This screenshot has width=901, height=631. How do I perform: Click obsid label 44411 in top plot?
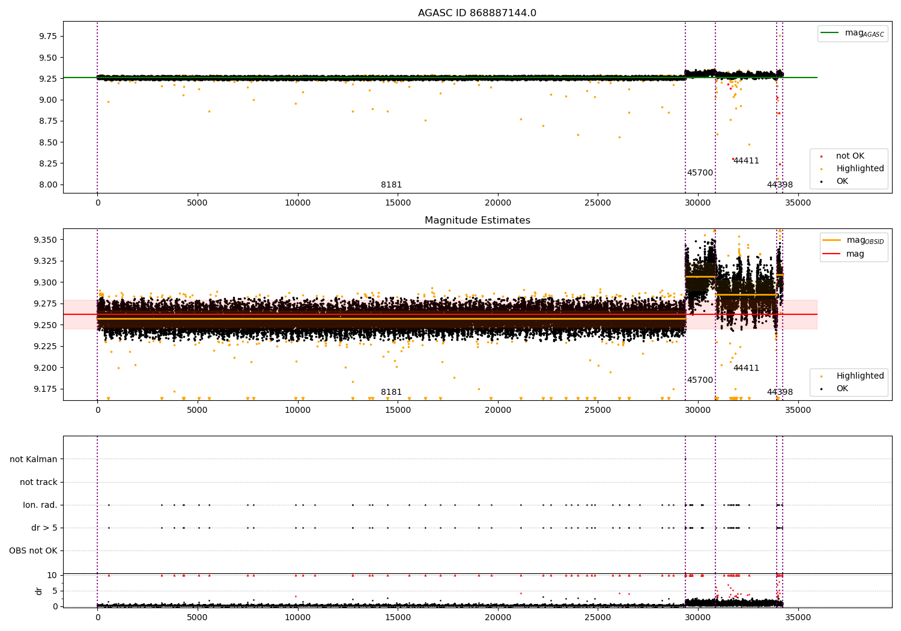746,161
